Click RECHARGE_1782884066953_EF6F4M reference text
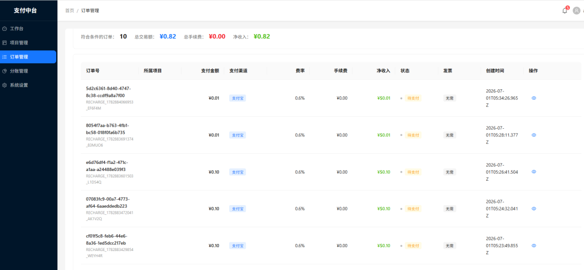The width and height of the screenshot is (584, 270). point(109,105)
